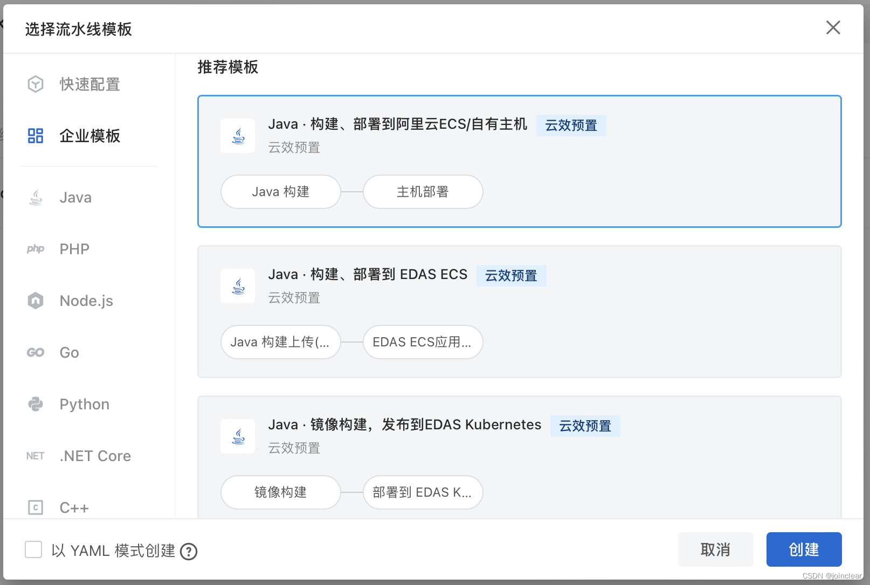Click 云效预置 tag on EDAS ECS card
The height and width of the screenshot is (585, 870).
coord(512,276)
